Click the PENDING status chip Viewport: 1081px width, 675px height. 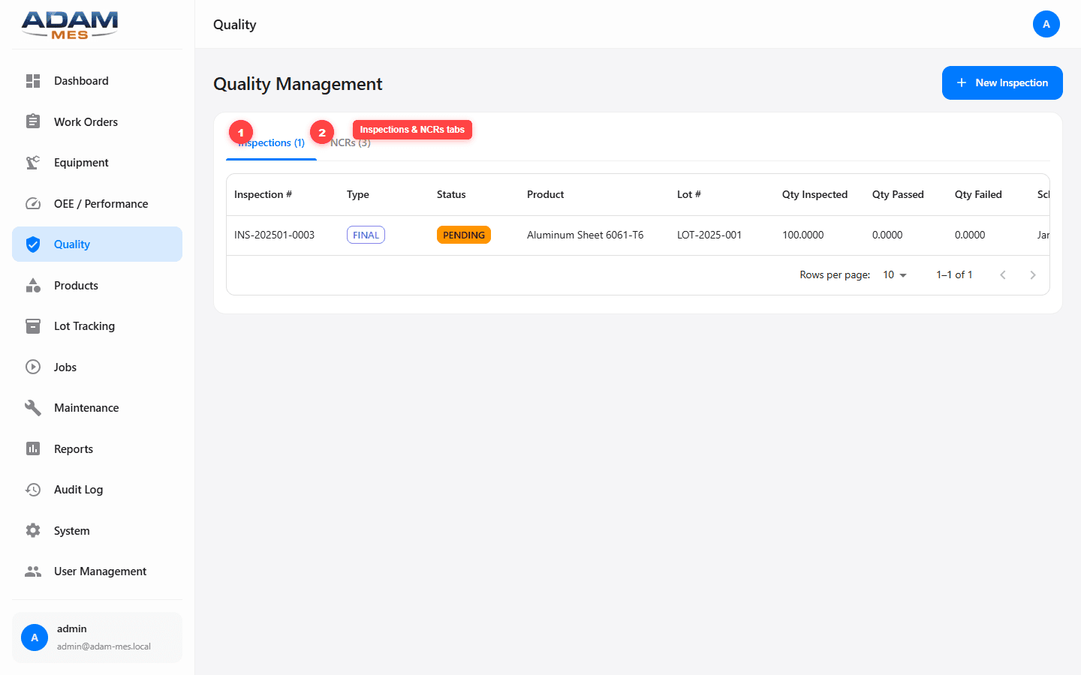pyautogui.click(x=463, y=234)
